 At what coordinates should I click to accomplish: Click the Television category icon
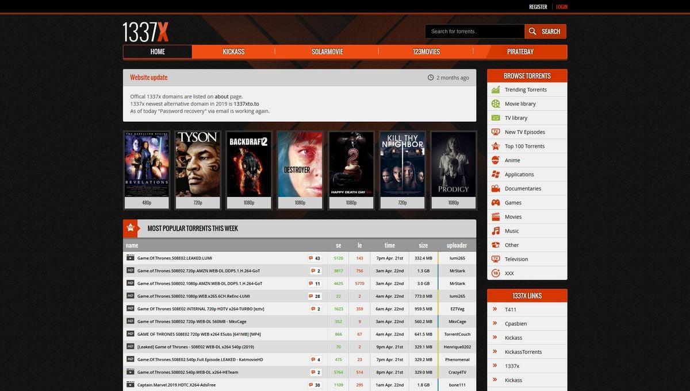[x=495, y=259]
